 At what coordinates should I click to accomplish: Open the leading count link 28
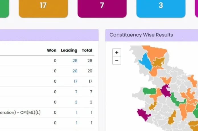coord(75,61)
